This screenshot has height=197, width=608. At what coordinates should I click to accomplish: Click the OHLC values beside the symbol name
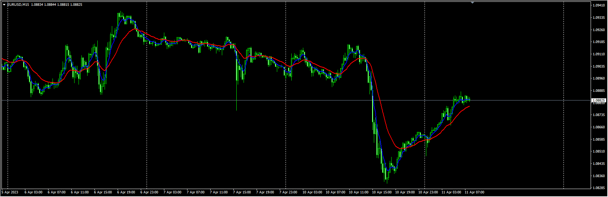click(x=57, y=5)
